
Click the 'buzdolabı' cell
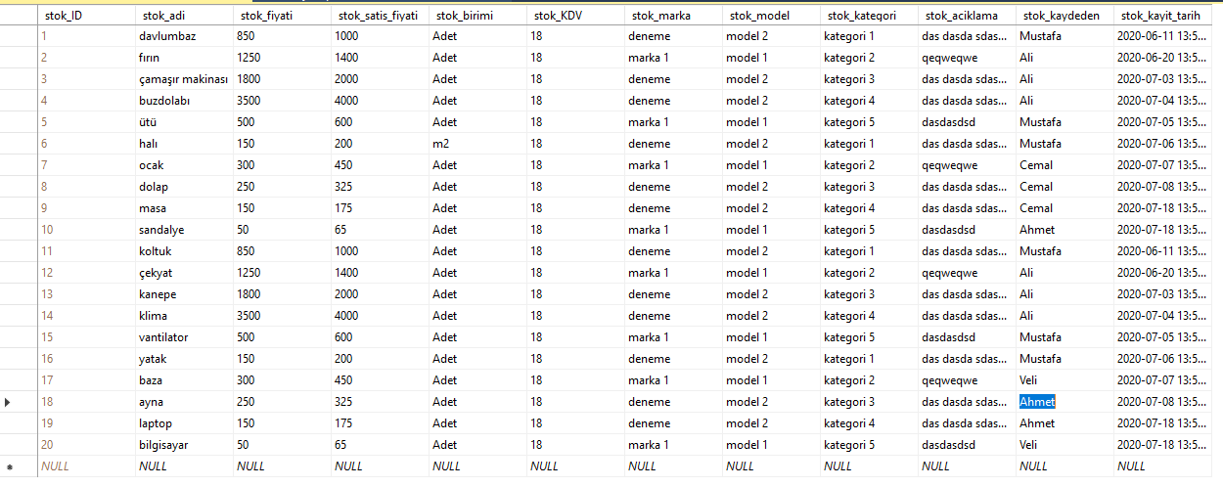point(184,101)
